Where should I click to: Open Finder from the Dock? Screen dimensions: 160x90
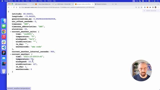tap(4, 21)
